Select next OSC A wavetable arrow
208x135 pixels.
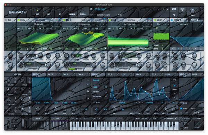coord(60,24)
